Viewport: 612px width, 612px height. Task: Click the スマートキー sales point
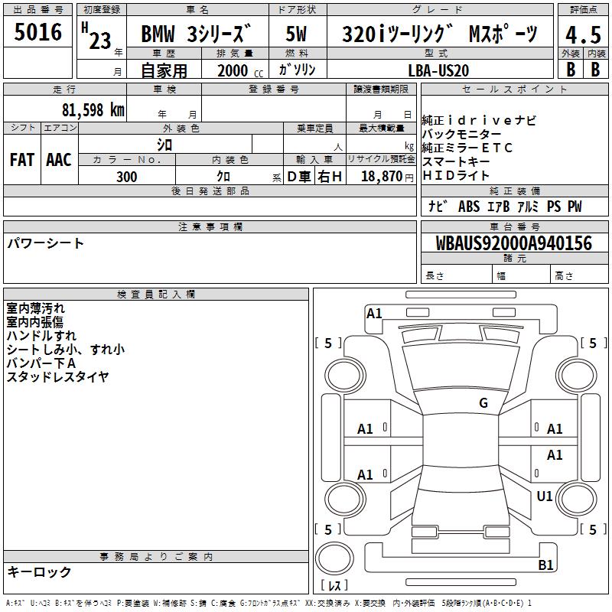[456, 161]
